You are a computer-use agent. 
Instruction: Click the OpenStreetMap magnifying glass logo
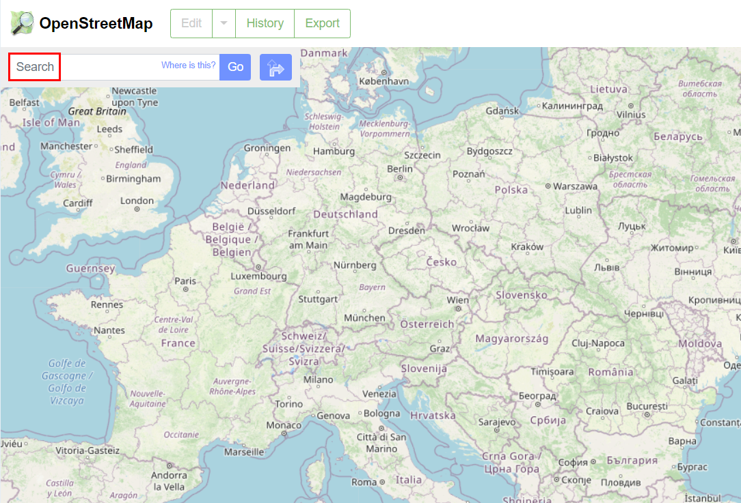click(x=21, y=23)
